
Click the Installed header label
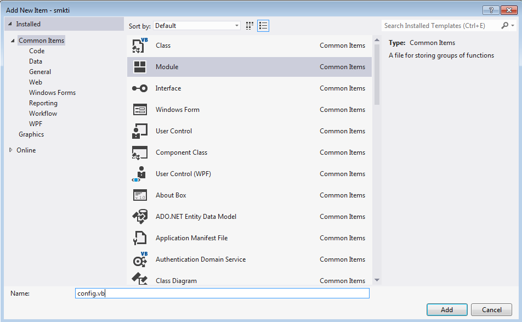28,24
